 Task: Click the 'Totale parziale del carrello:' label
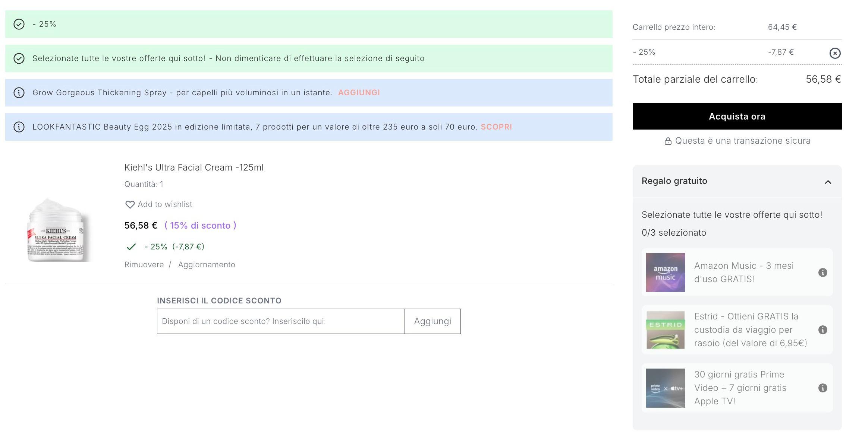click(695, 79)
